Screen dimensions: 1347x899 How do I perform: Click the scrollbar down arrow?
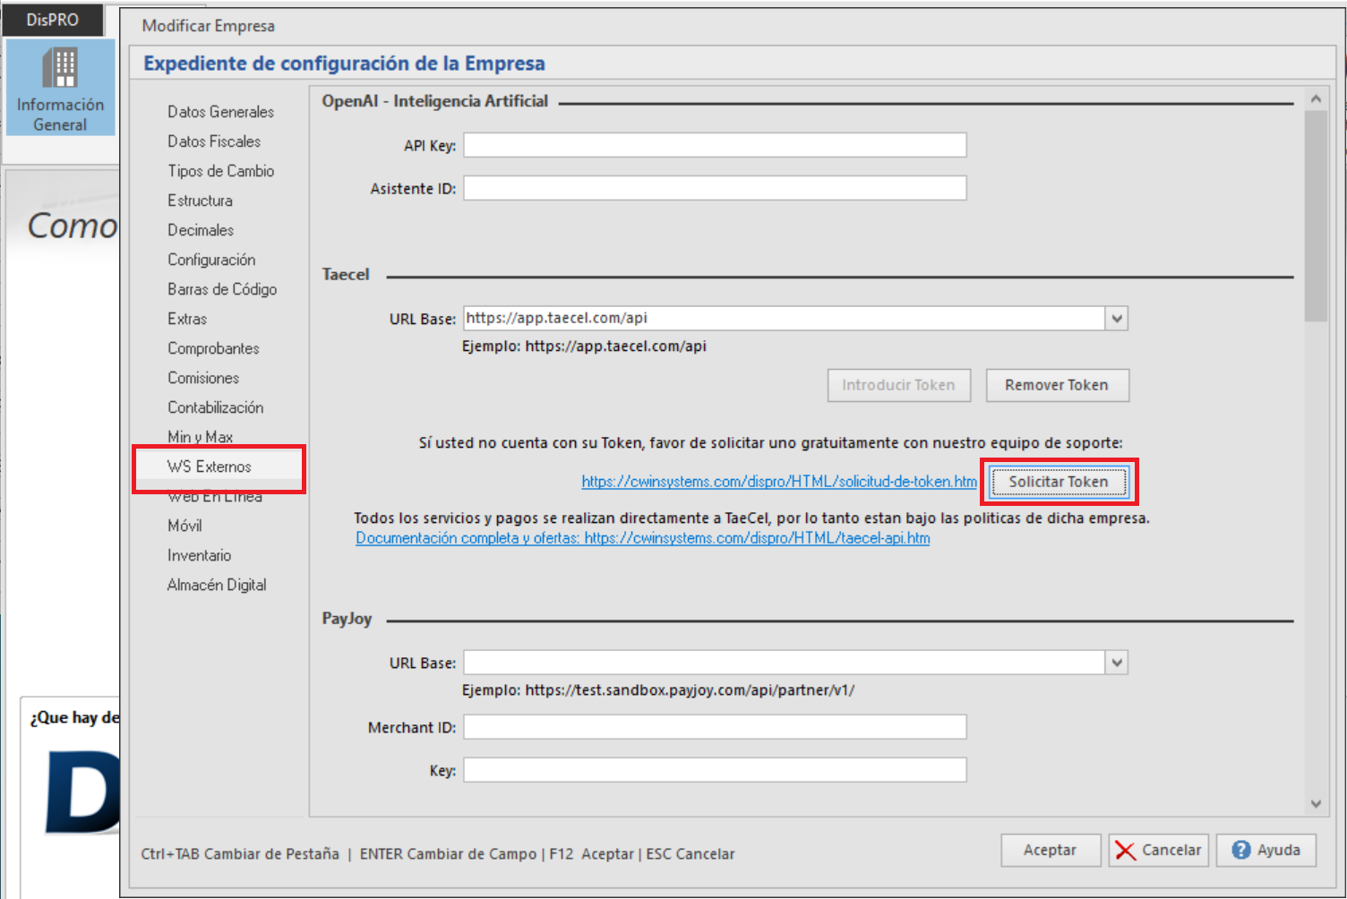(1316, 803)
